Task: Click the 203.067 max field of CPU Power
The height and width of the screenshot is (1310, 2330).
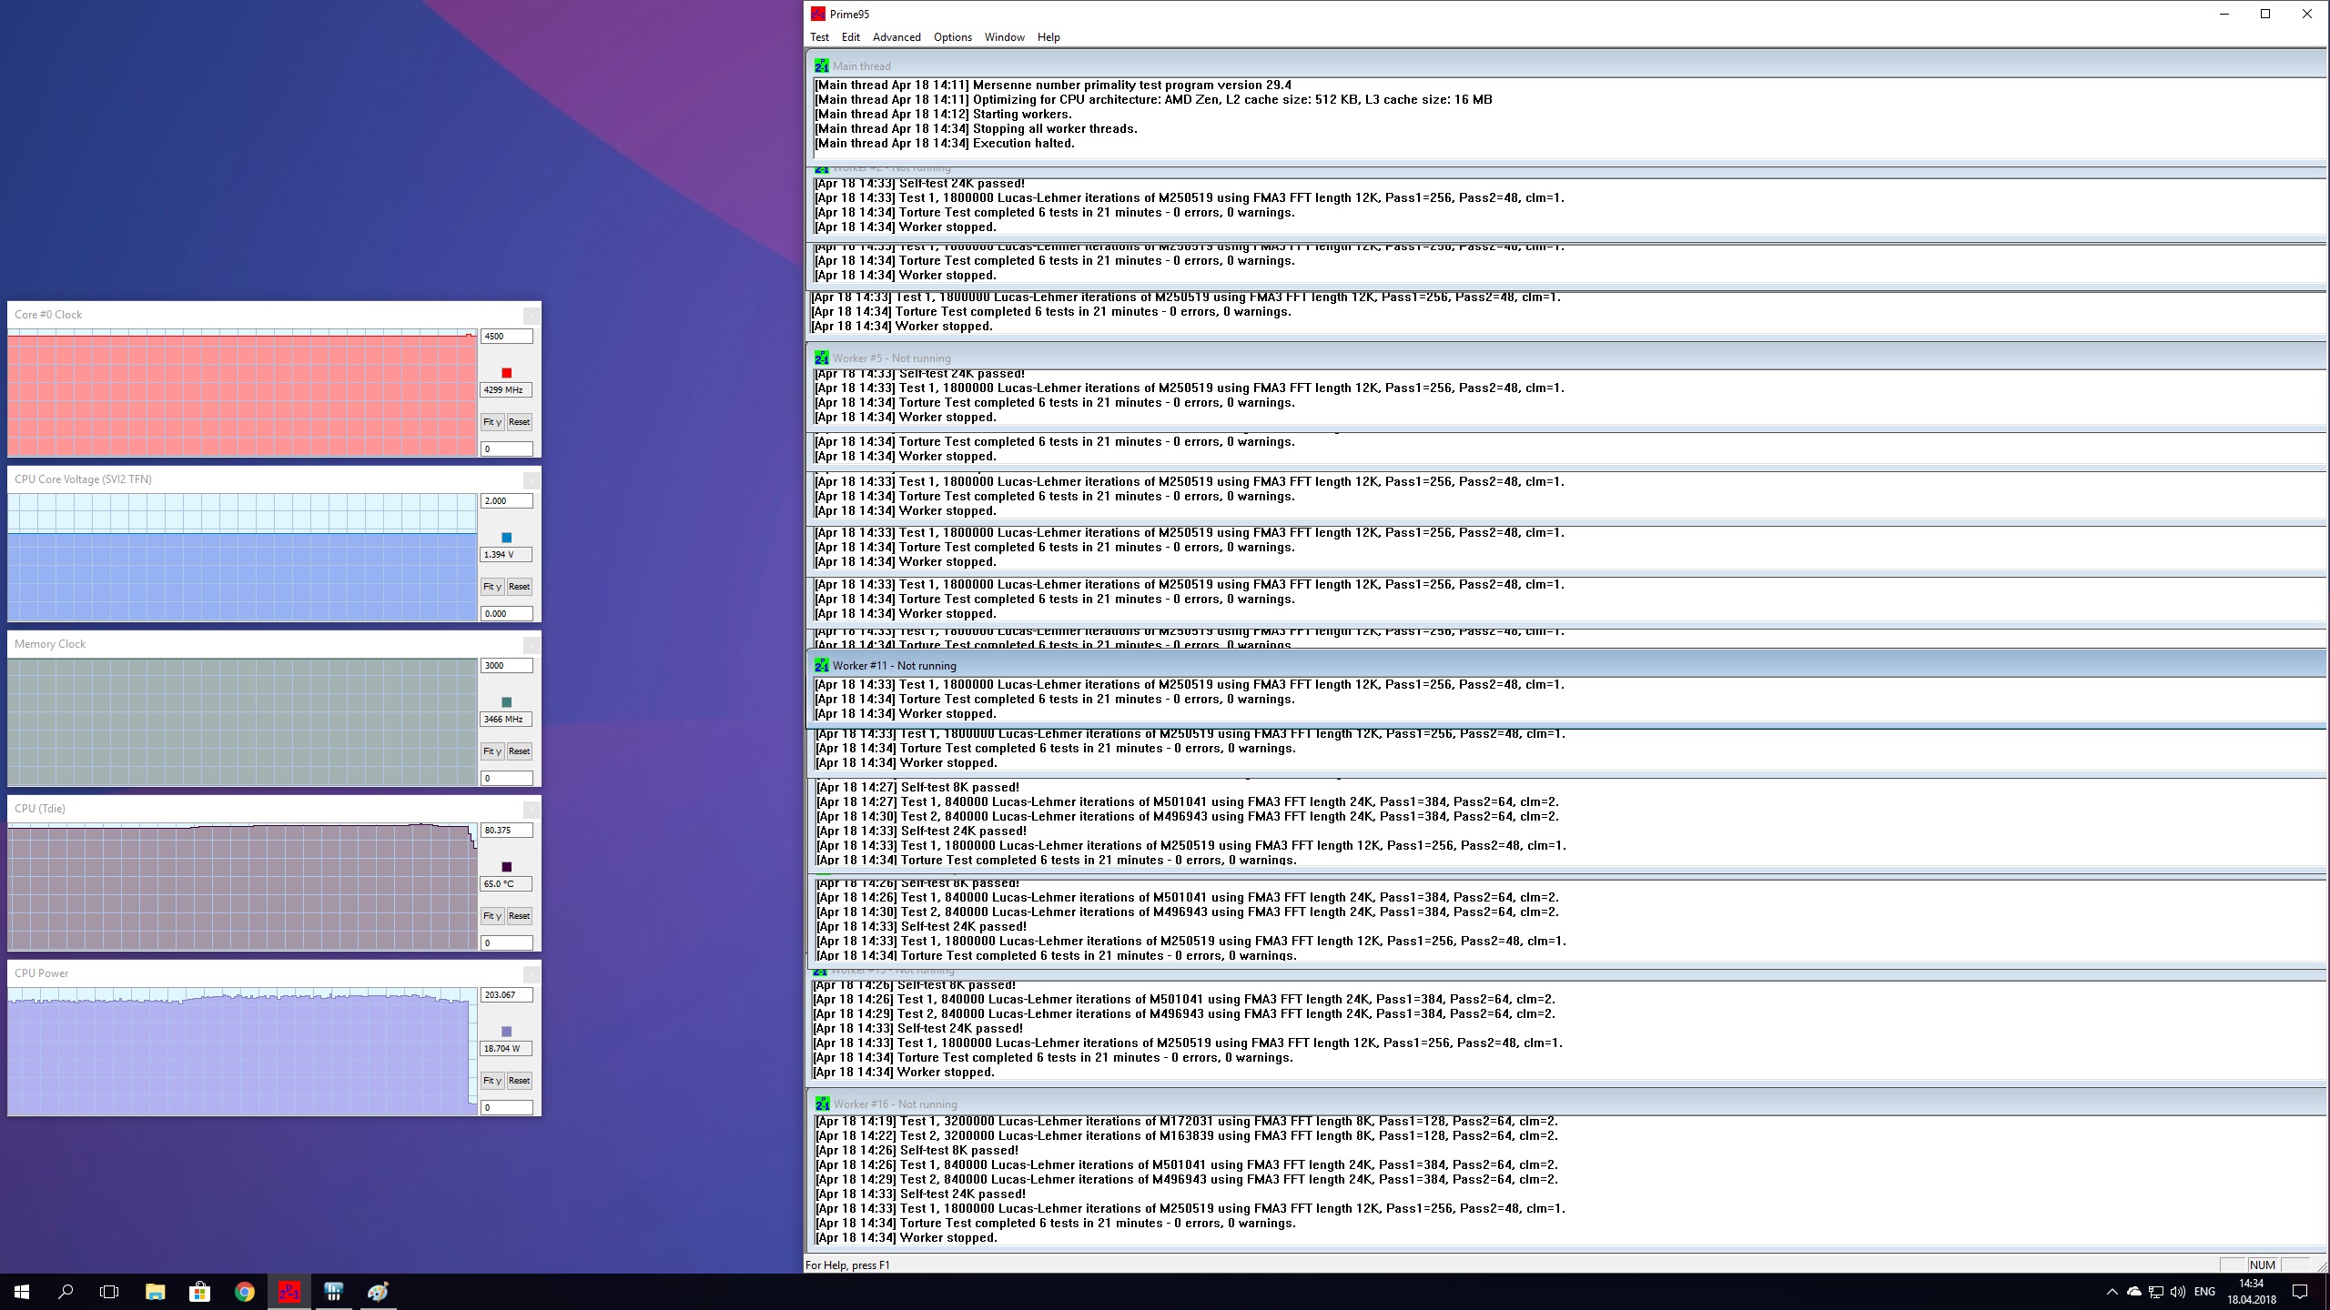Action: coord(506,995)
